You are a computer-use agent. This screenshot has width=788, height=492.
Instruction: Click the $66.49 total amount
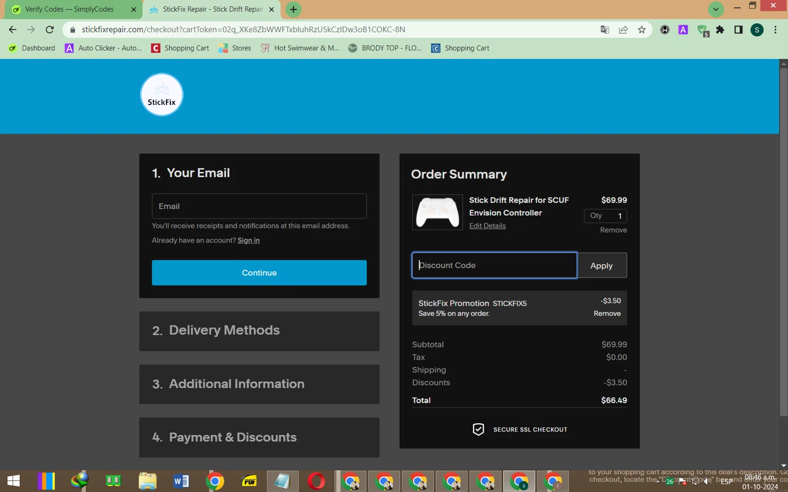pyautogui.click(x=614, y=400)
